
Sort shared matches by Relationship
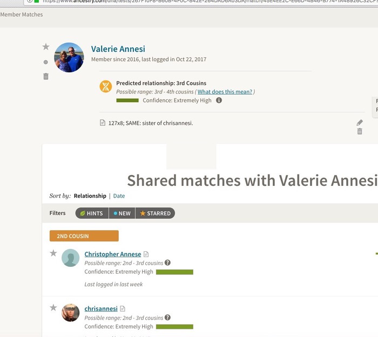click(90, 196)
